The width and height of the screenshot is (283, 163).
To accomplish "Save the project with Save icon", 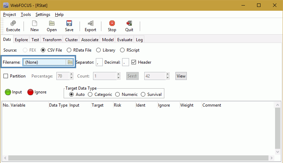I will (x=69, y=26).
